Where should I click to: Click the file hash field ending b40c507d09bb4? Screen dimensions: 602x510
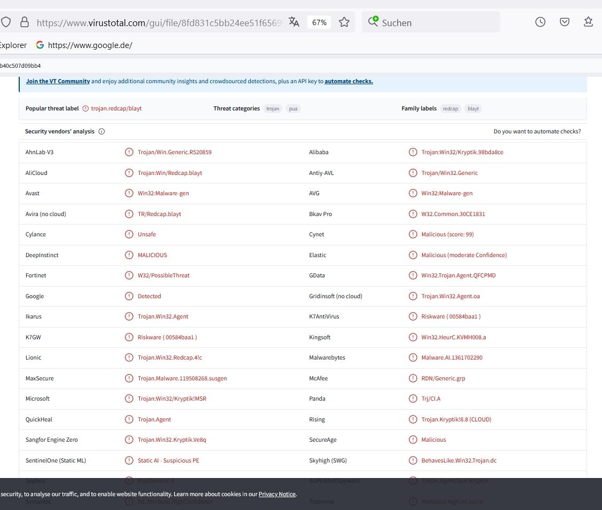click(20, 66)
